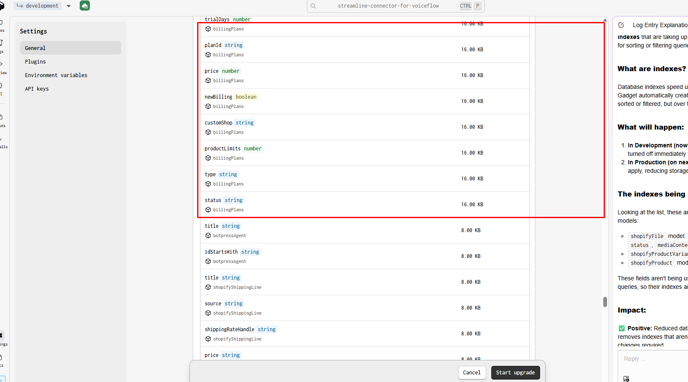Focus the streamline-connector-for-voiceflow search bar
This screenshot has width=688, height=382.
tap(396, 6)
